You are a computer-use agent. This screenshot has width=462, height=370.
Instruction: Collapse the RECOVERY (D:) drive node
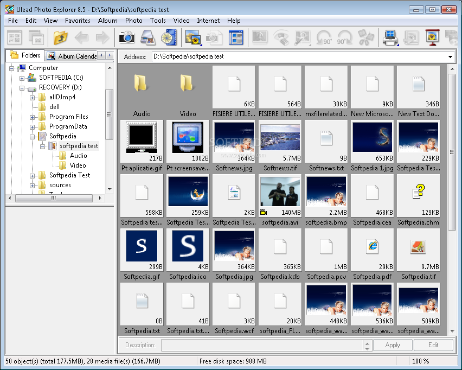22,88
